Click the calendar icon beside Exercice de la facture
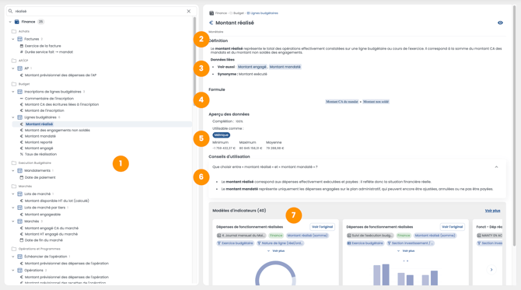 click(x=22, y=46)
